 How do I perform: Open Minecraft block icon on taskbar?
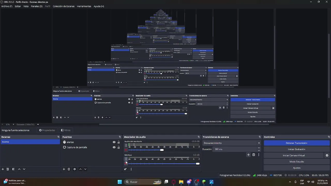click(204, 182)
